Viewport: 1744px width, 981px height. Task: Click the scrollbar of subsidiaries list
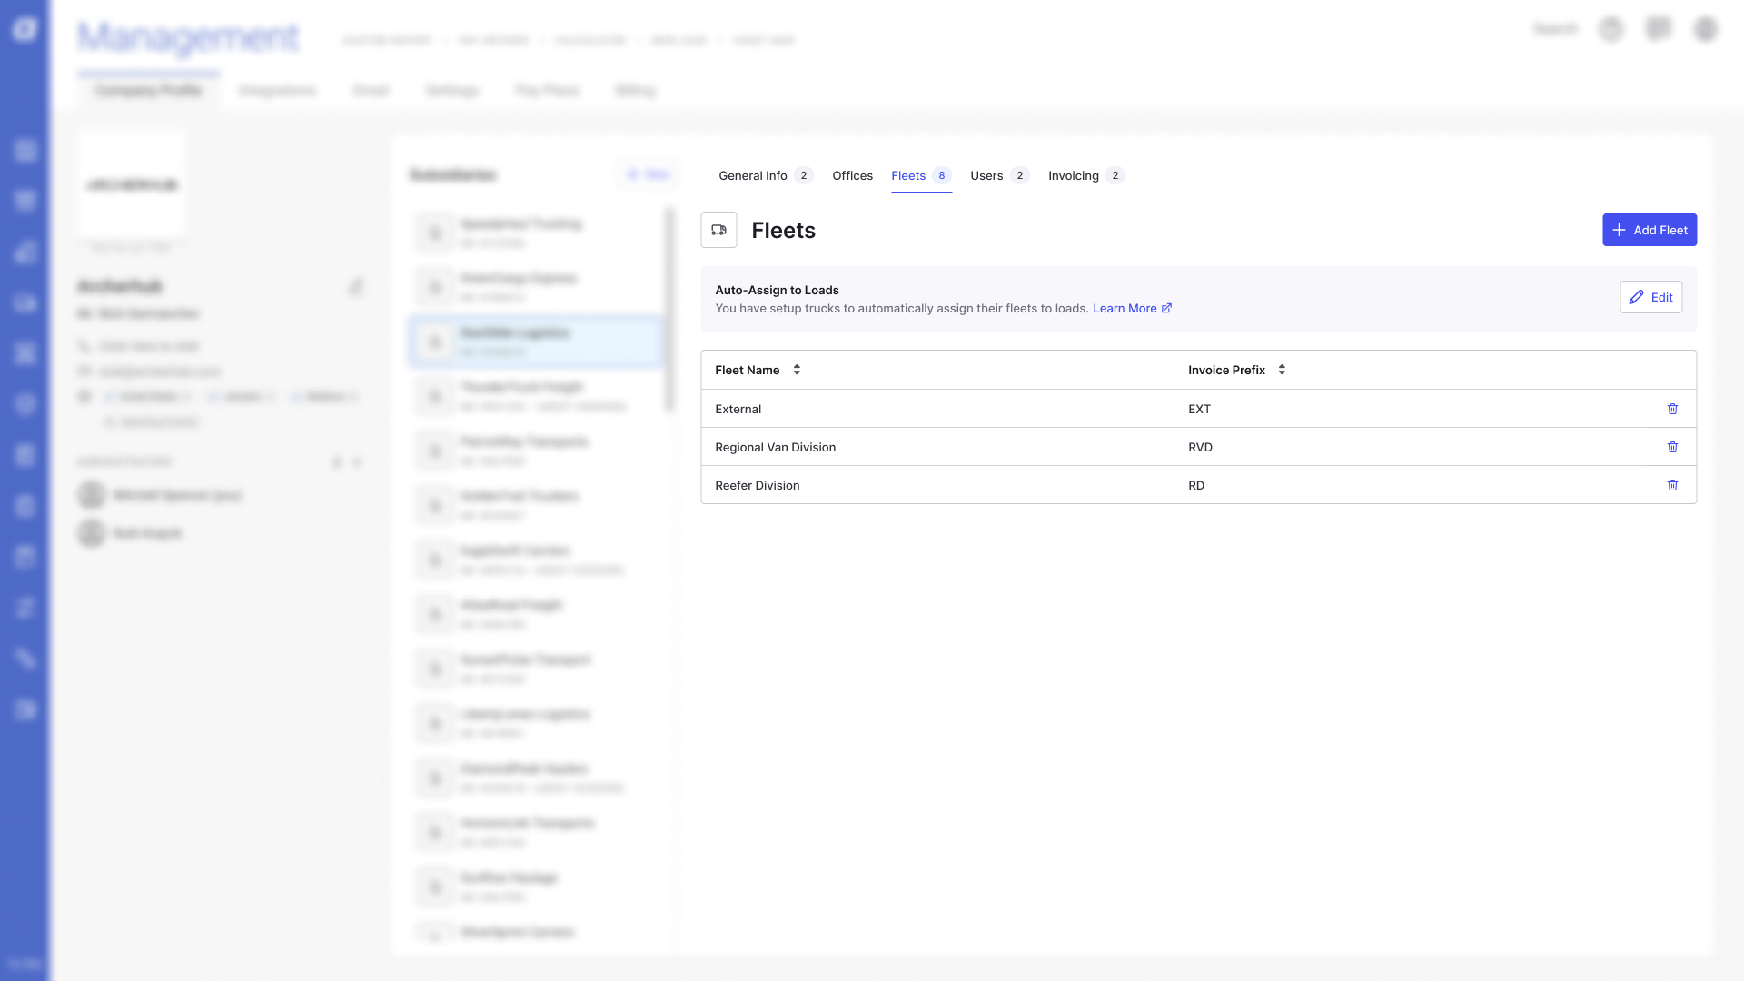coord(670,309)
